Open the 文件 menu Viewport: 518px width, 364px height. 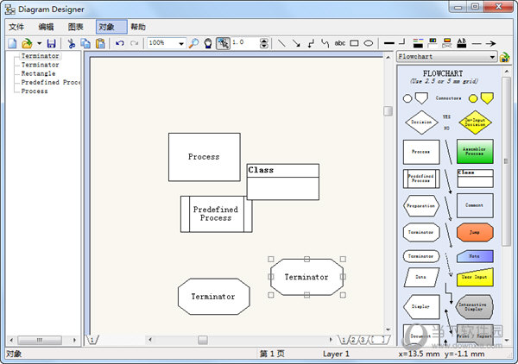click(x=16, y=27)
